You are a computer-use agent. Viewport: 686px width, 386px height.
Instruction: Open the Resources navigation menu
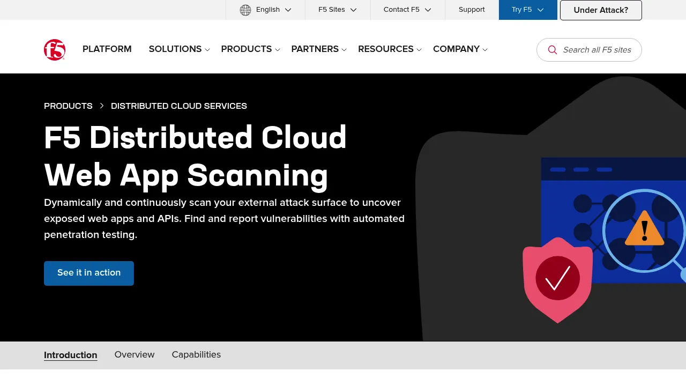pos(390,49)
